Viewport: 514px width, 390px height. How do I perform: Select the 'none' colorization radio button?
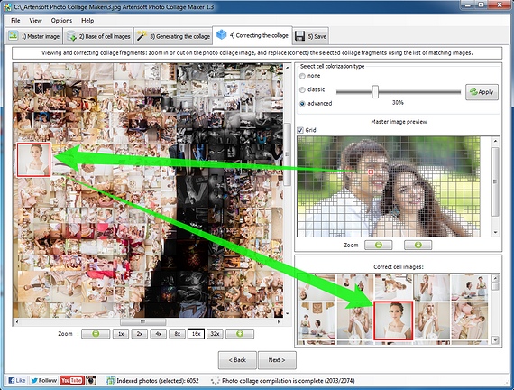click(x=302, y=76)
